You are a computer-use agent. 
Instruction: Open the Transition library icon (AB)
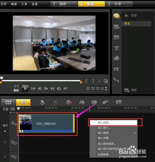click(117, 37)
